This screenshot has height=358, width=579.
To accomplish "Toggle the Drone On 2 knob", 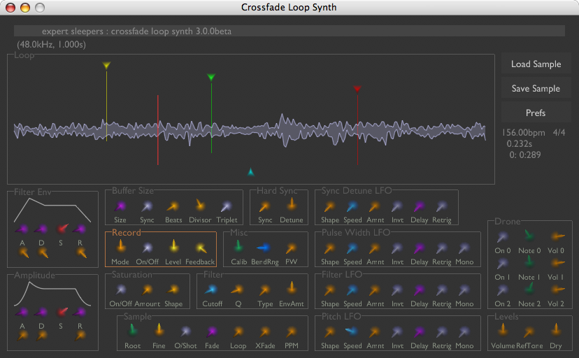I will [502, 290].
